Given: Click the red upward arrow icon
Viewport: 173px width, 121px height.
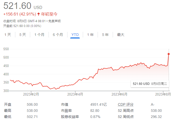Looking at the screenshot, I should 39,14.
